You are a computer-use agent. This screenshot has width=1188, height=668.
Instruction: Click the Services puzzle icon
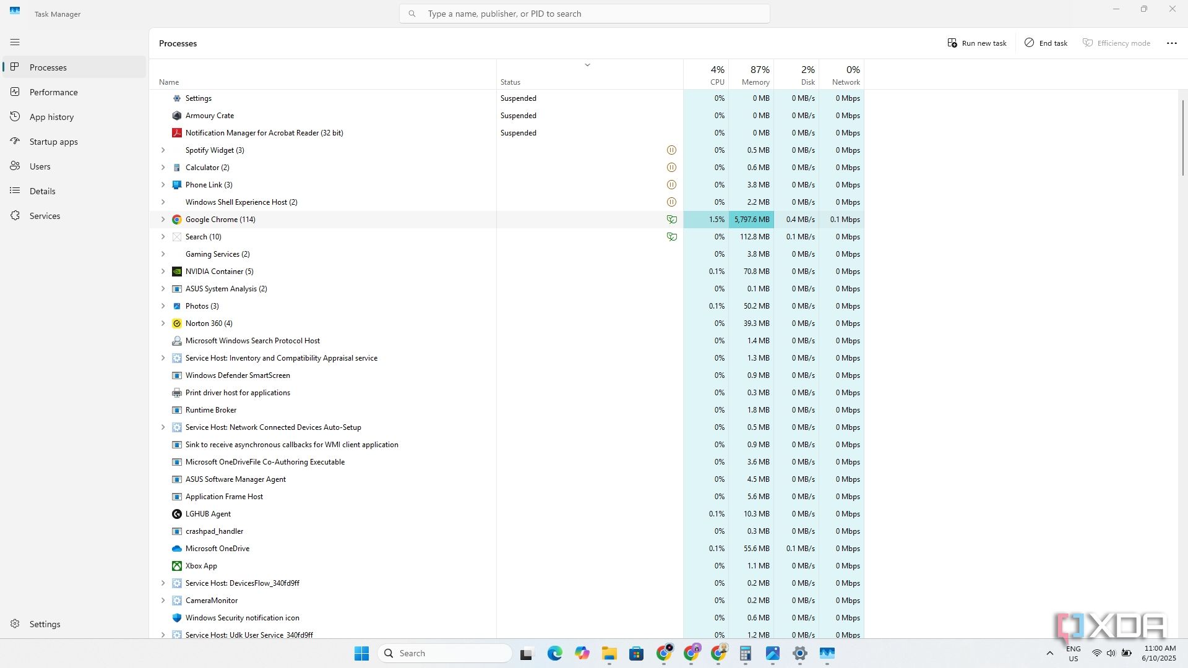point(15,215)
